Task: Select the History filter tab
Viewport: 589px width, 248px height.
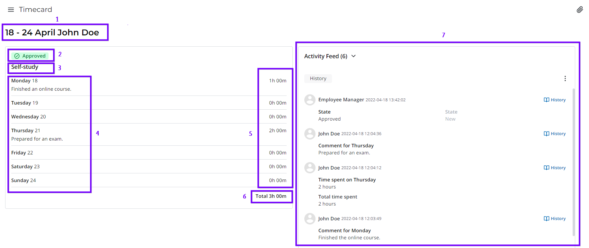Action: (318, 78)
